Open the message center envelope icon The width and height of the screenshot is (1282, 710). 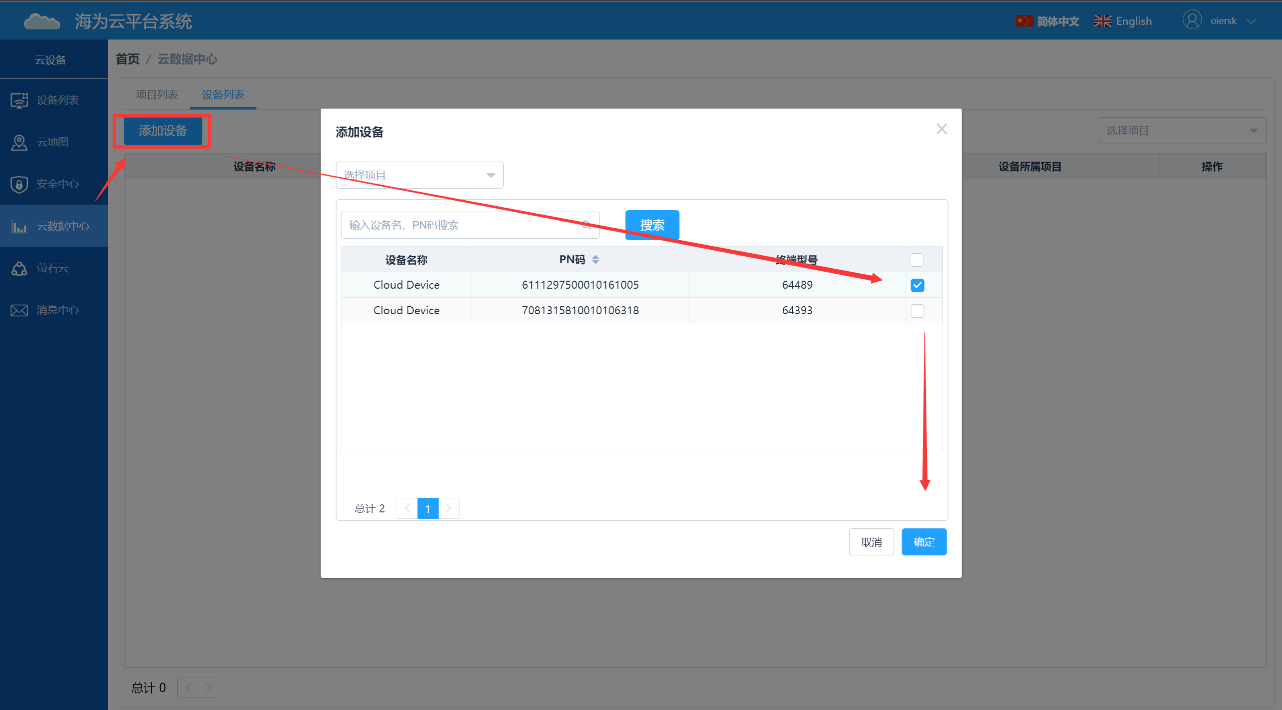click(x=19, y=310)
